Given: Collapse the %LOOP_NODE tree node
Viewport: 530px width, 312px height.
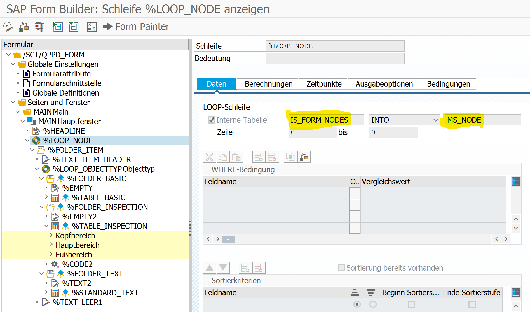Looking at the screenshot, I should point(27,140).
